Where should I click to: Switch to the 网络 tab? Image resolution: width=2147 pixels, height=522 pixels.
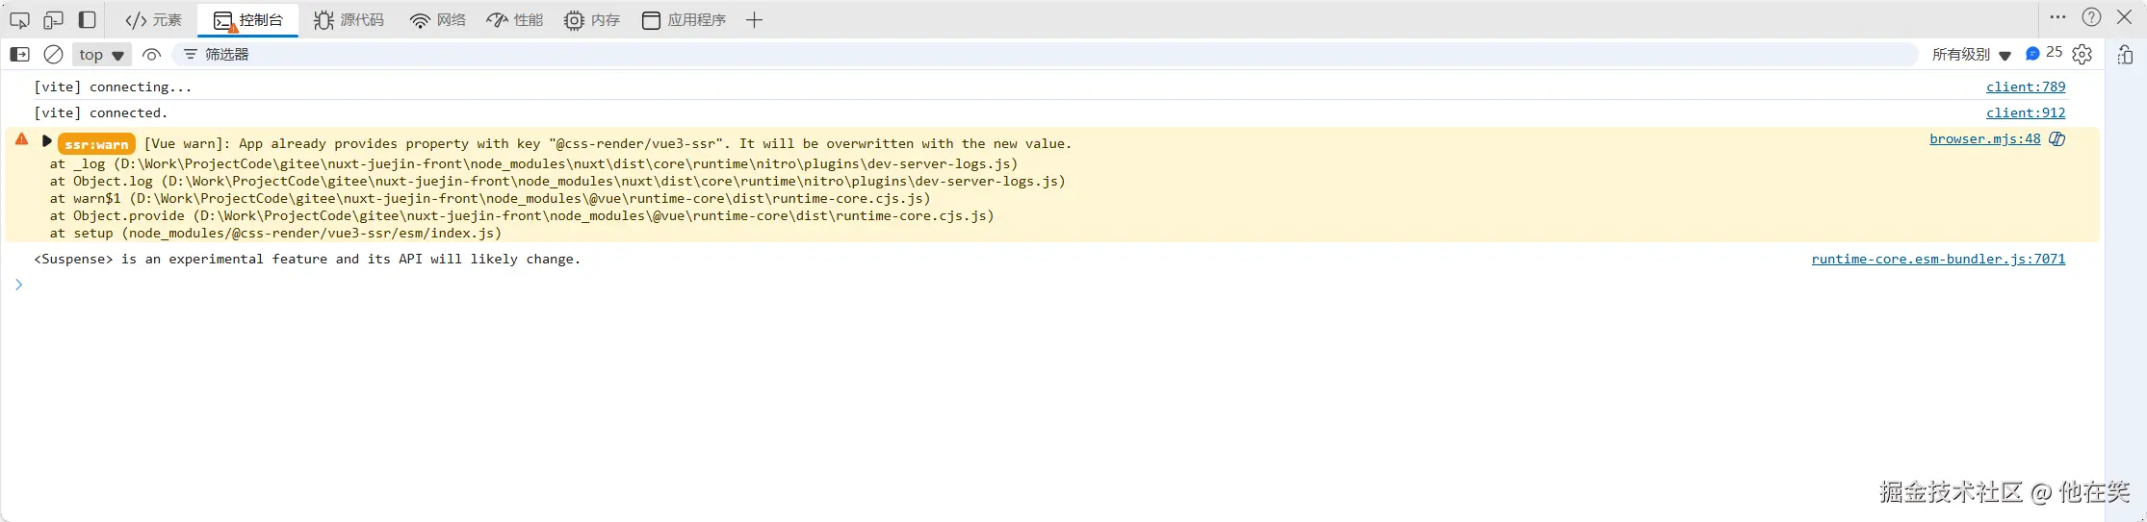(438, 20)
